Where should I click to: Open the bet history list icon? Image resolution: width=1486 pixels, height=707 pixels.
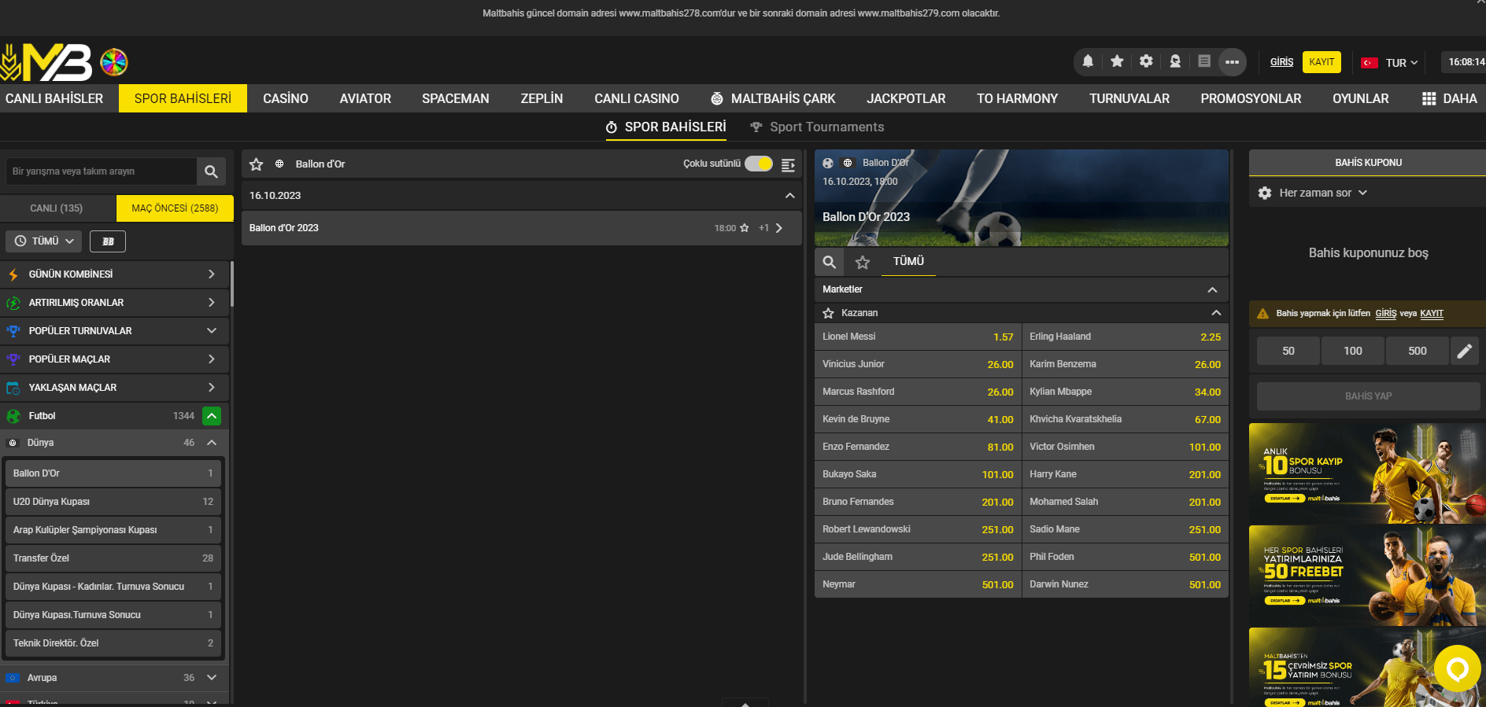tap(1204, 61)
